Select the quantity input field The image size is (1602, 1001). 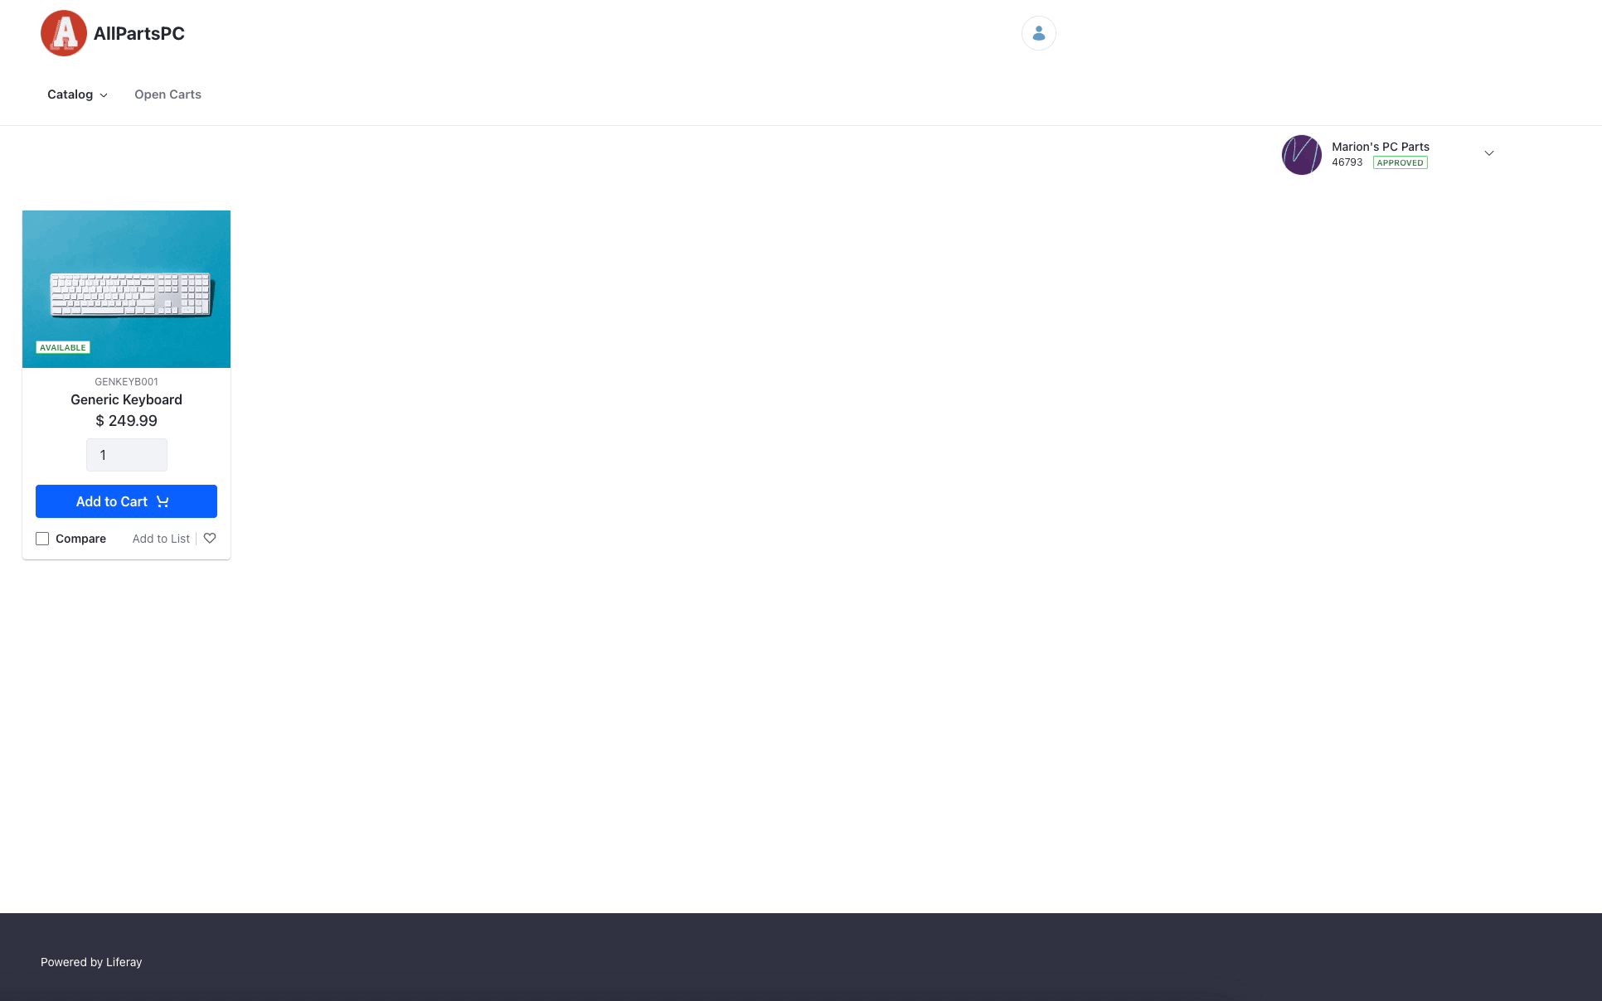(127, 454)
